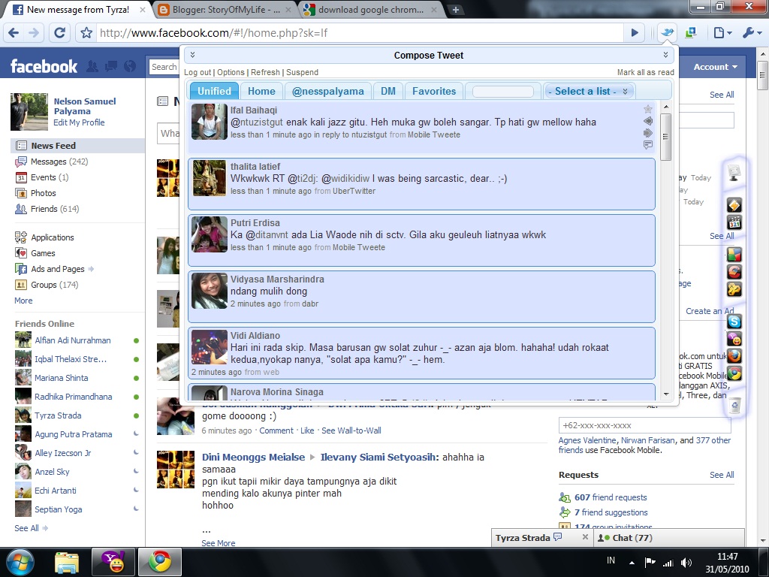The width and height of the screenshot is (769, 577).
Task: Open a new browser tab
Action: click(x=456, y=10)
